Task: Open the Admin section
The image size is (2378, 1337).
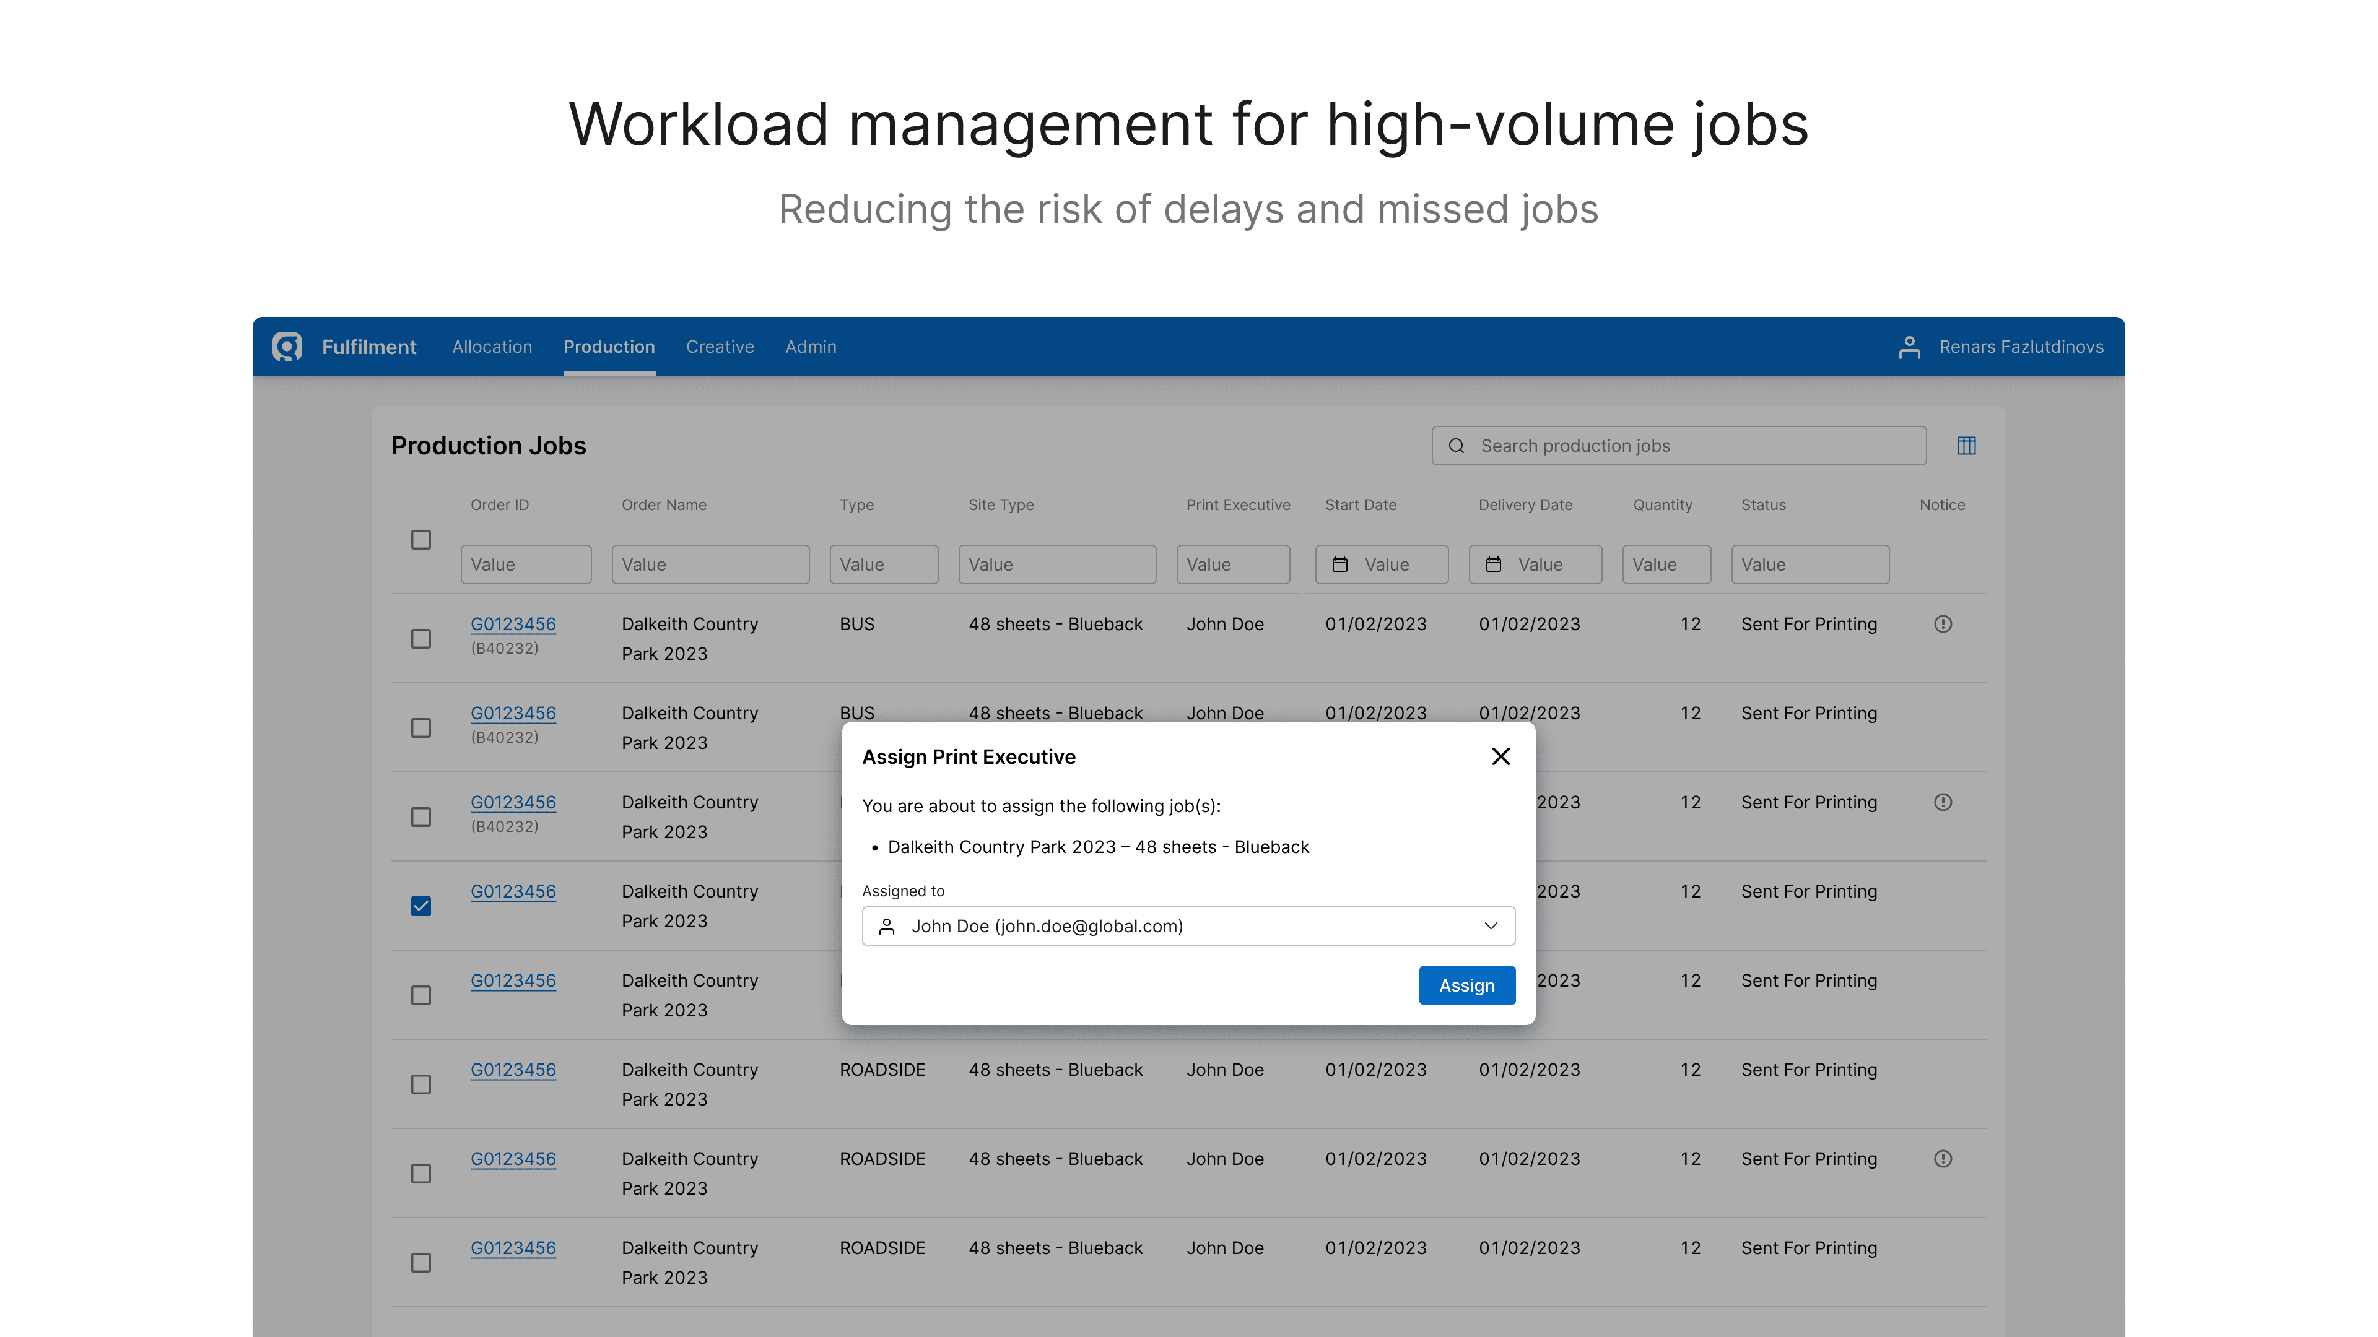Action: click(x=811, y=347)
